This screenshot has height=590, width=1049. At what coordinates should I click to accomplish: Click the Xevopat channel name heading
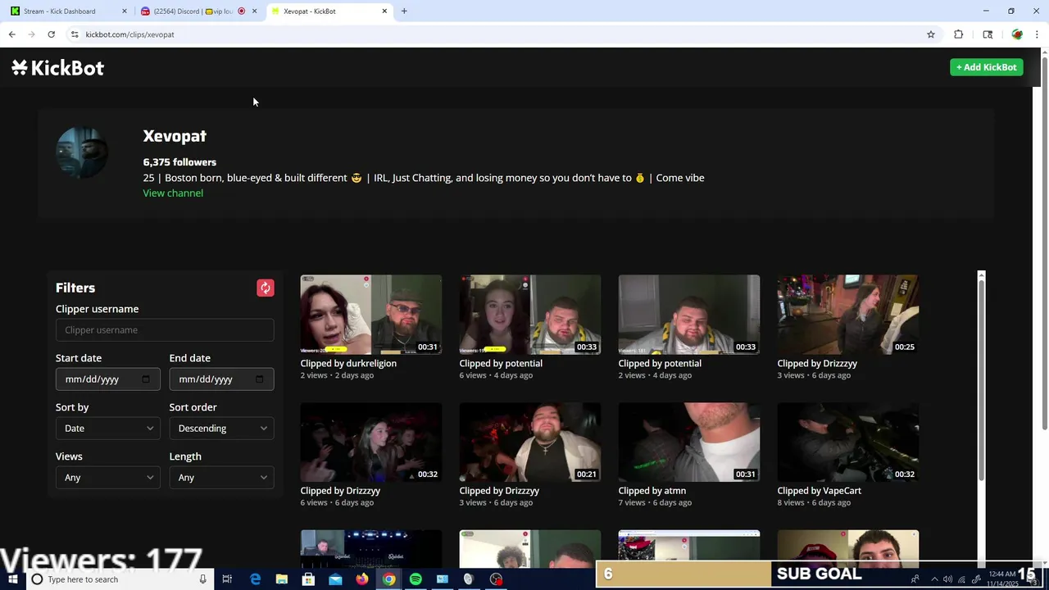pyautogui.click(x=175, y=136)
